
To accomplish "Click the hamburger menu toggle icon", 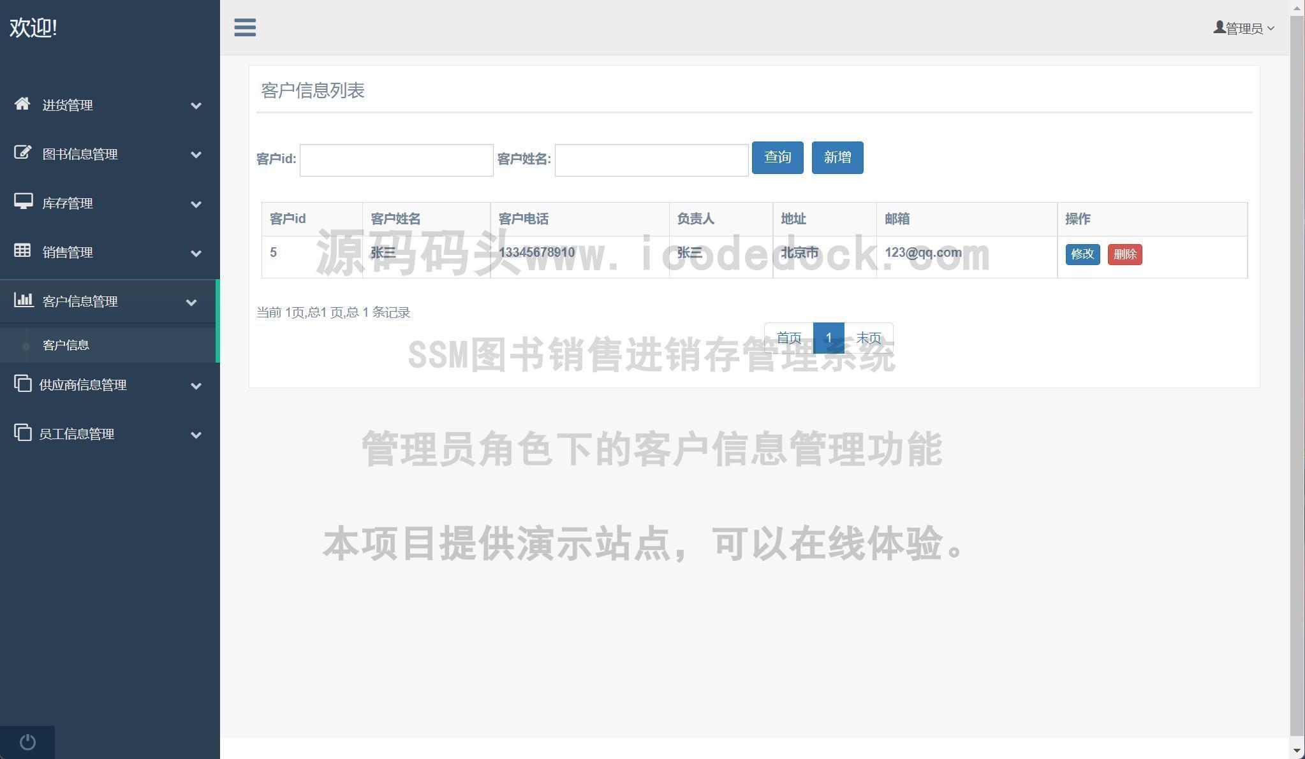I will coord(245,27).
